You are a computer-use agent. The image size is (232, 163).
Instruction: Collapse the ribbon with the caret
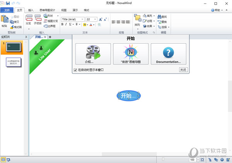tap(227, 10)
